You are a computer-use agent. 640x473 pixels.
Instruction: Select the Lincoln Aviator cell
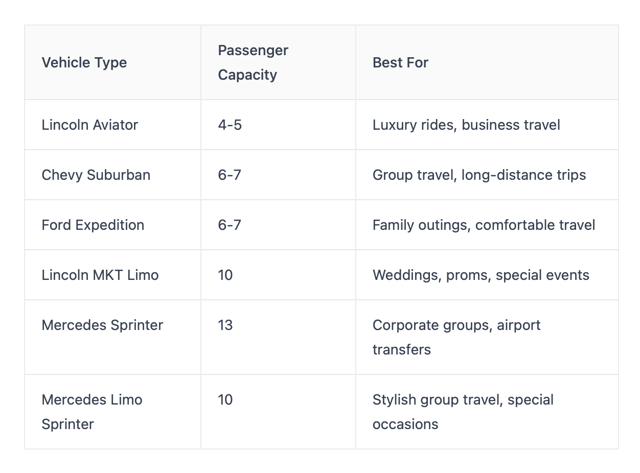click(x=112, y=125)
